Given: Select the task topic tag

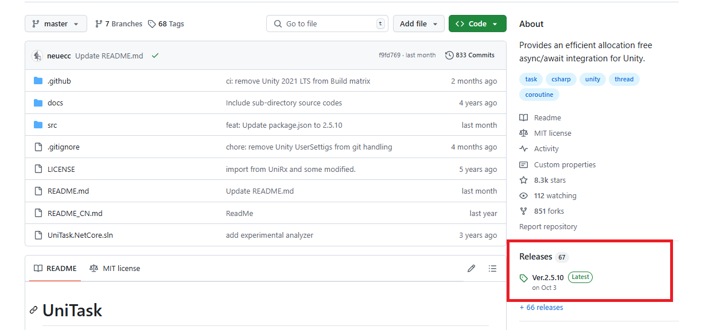Looking at the screenshot, I should (531, 79).
